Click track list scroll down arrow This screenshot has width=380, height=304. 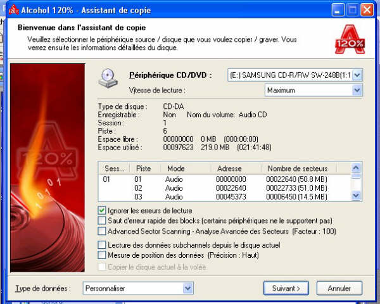(x=356, y=196)
